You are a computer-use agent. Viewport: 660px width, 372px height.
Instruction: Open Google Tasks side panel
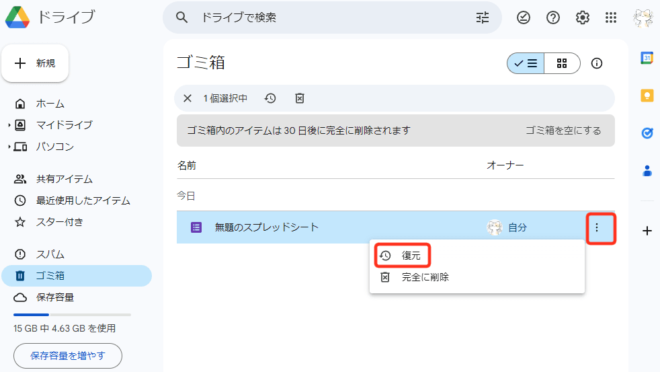tap(647, 133)
